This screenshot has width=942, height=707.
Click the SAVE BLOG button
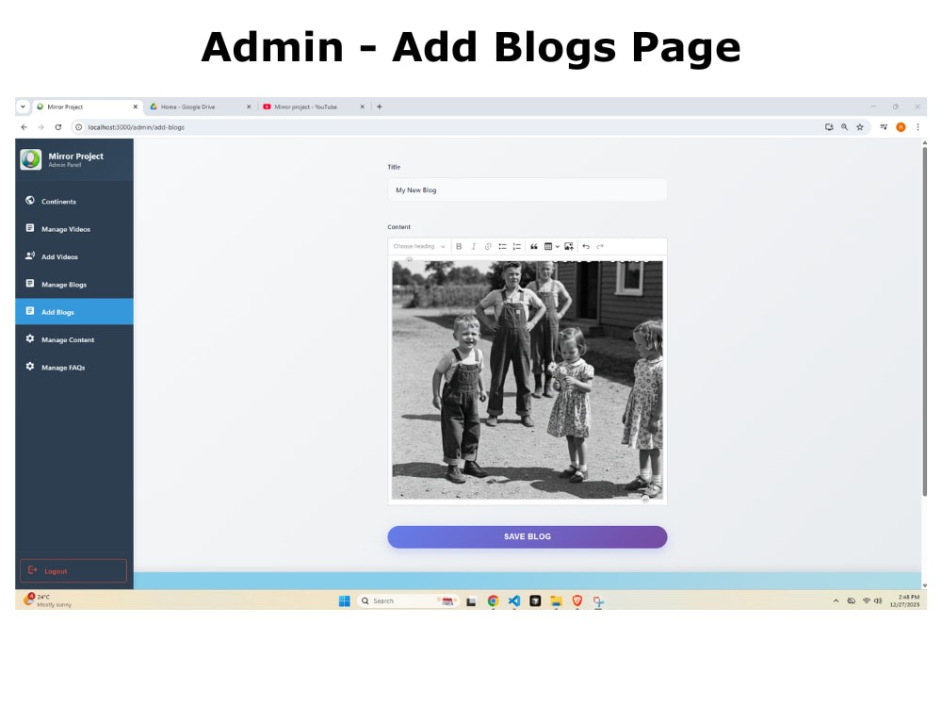point(527,537)
